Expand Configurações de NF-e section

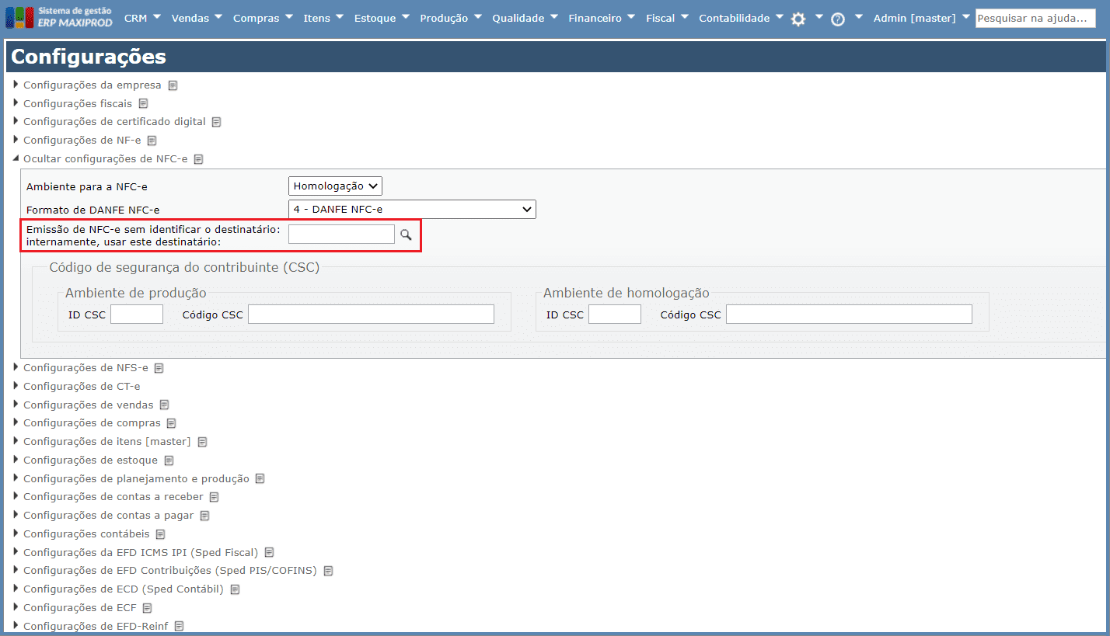coord(16,140)
